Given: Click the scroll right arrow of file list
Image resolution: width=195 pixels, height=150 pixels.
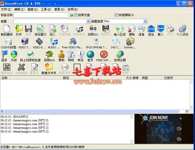Looking at the screenshot, I should click(187, 111).
